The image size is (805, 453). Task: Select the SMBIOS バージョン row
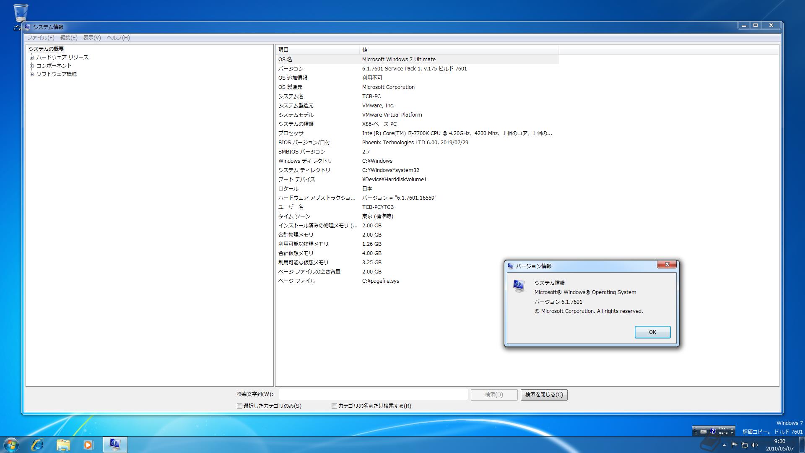[x=417, y=152]
